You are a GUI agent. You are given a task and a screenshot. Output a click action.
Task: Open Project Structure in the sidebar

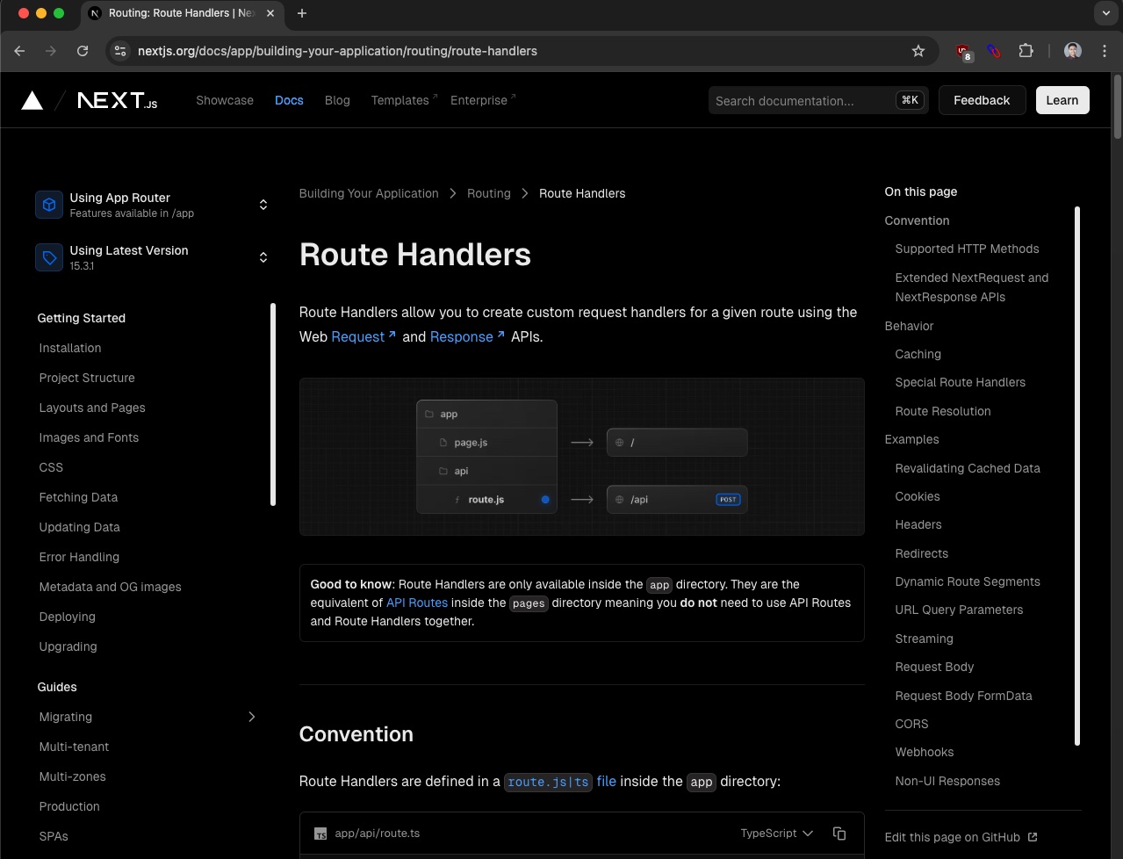[87, 378]
